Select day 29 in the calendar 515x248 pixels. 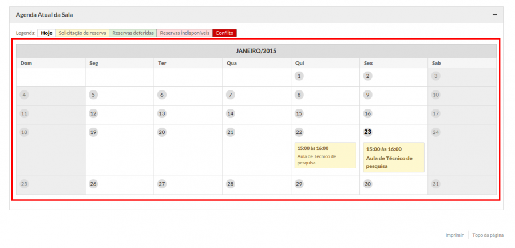click(299, 184)
